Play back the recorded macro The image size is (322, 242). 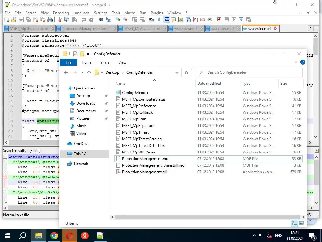pyautogui.click(x=234, y=20)
